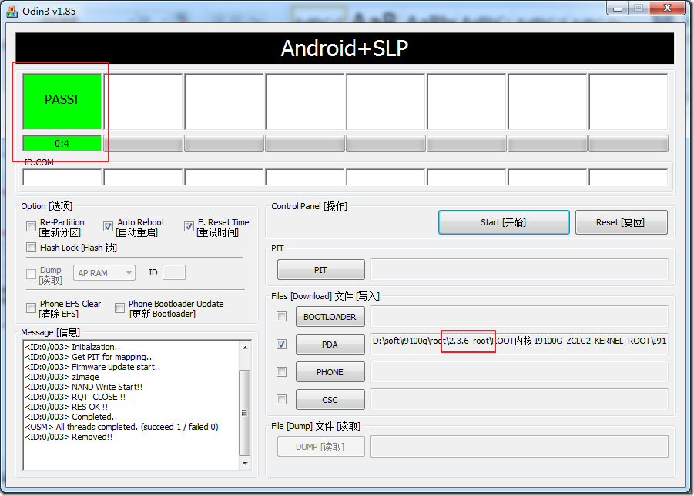Uncheck the Auto Reboot option
Screen dimensions: 694x496
pos(108,227)
